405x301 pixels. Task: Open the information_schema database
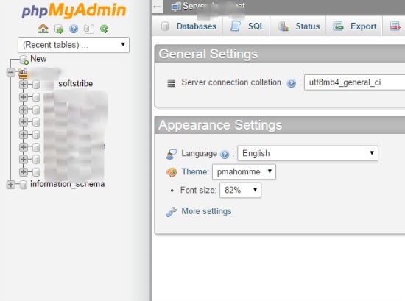[68, 184]
